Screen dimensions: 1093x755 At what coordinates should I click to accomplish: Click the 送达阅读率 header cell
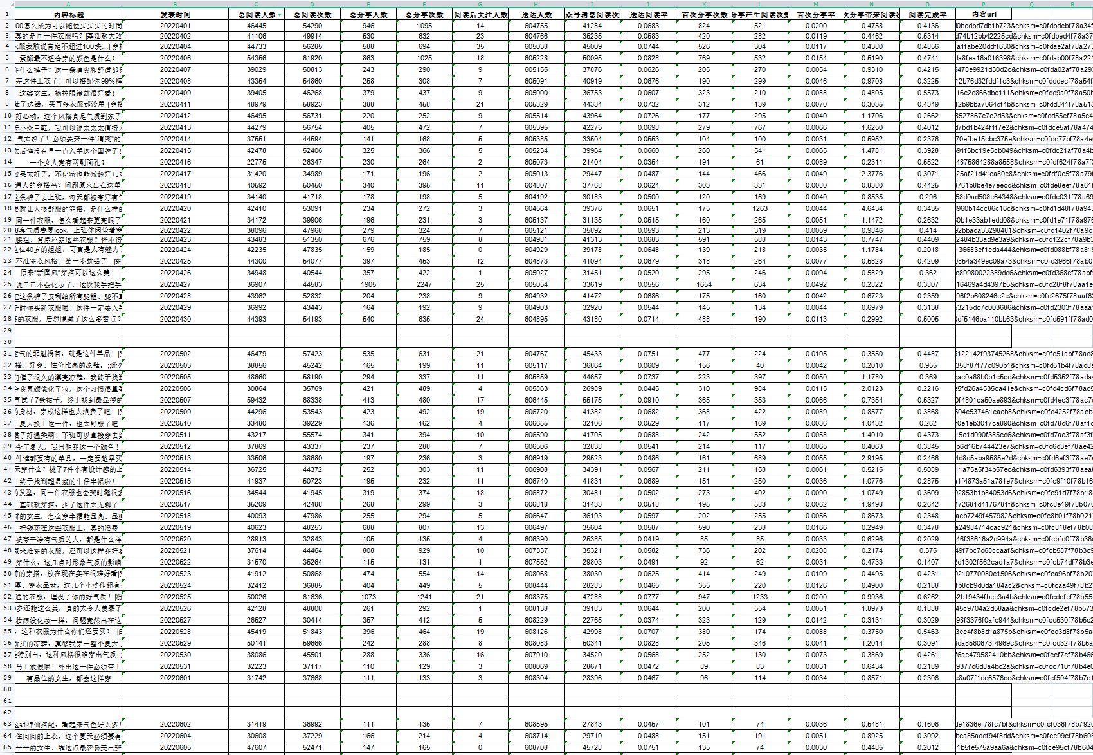(648, 14)
